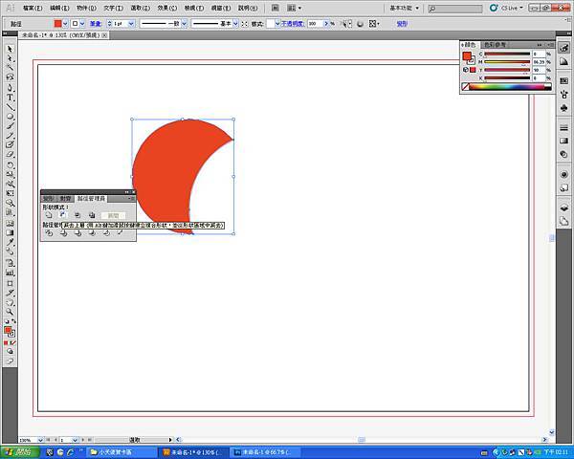
Task: Click the blue Stroke (筆畫) link
Action: pyautogui.click(x=96, y=24)
